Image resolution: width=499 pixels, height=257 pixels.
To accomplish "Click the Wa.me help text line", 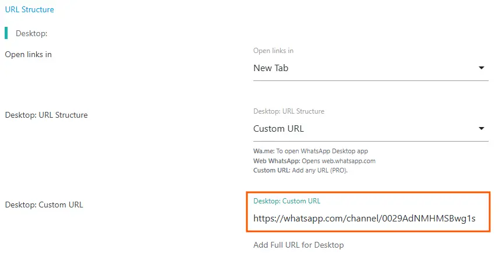I will pyautogui.click(x=310, y=151).
